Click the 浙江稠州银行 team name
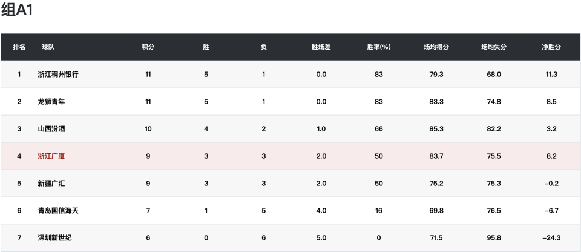The image size is (581, 252). pos(58,75)
